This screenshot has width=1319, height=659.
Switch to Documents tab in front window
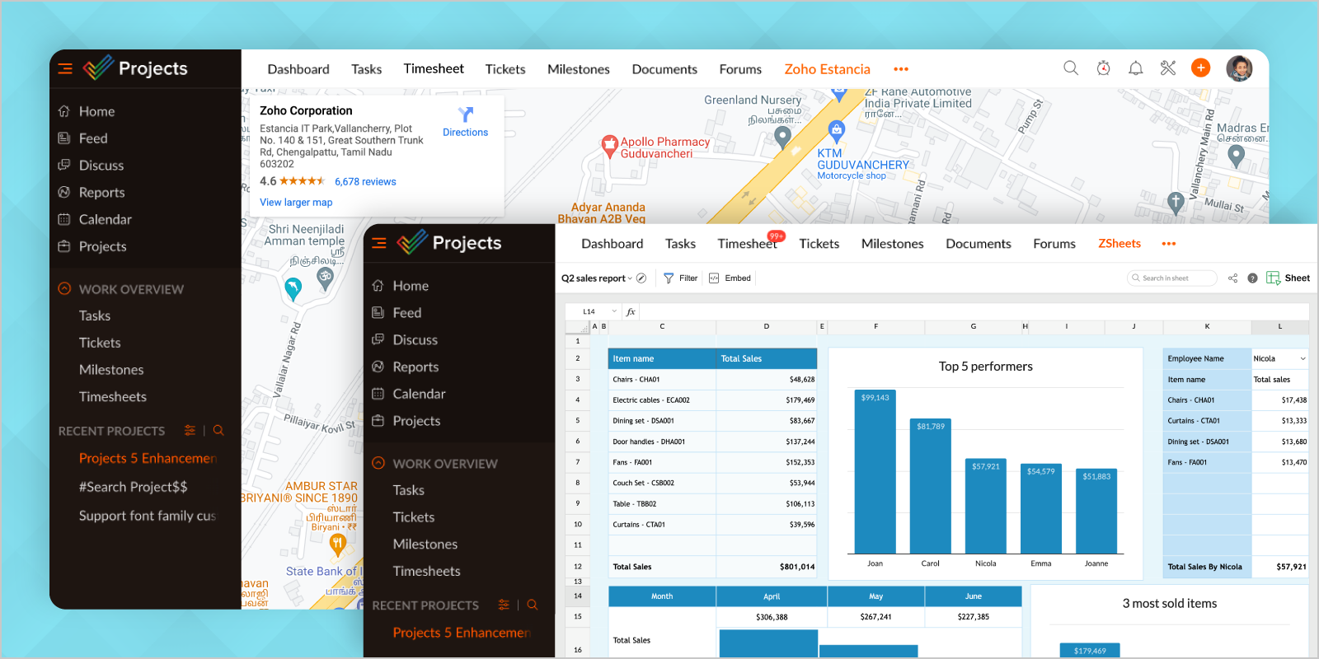tap(979, 244)
